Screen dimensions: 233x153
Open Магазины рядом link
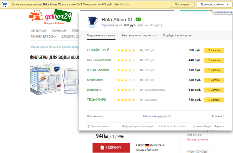pos(157,116)
